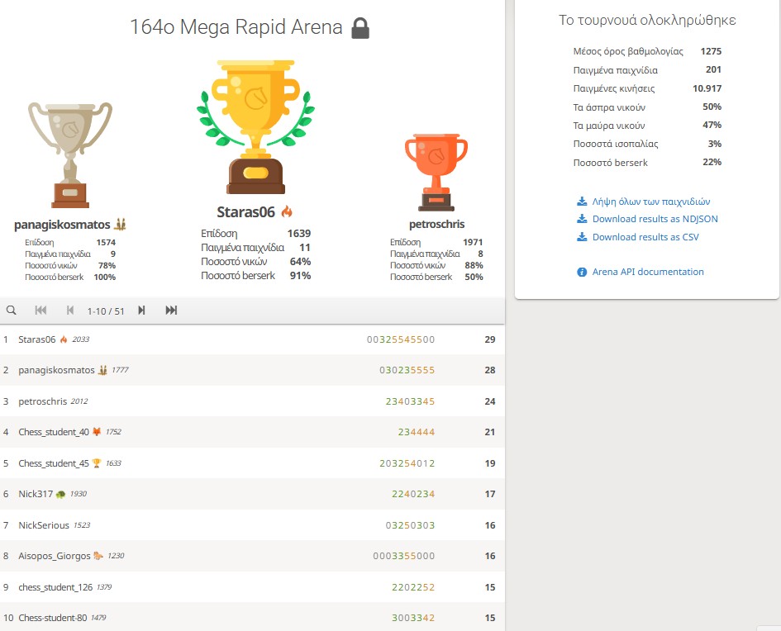Open Arena API documentation link

pos(648,272)
